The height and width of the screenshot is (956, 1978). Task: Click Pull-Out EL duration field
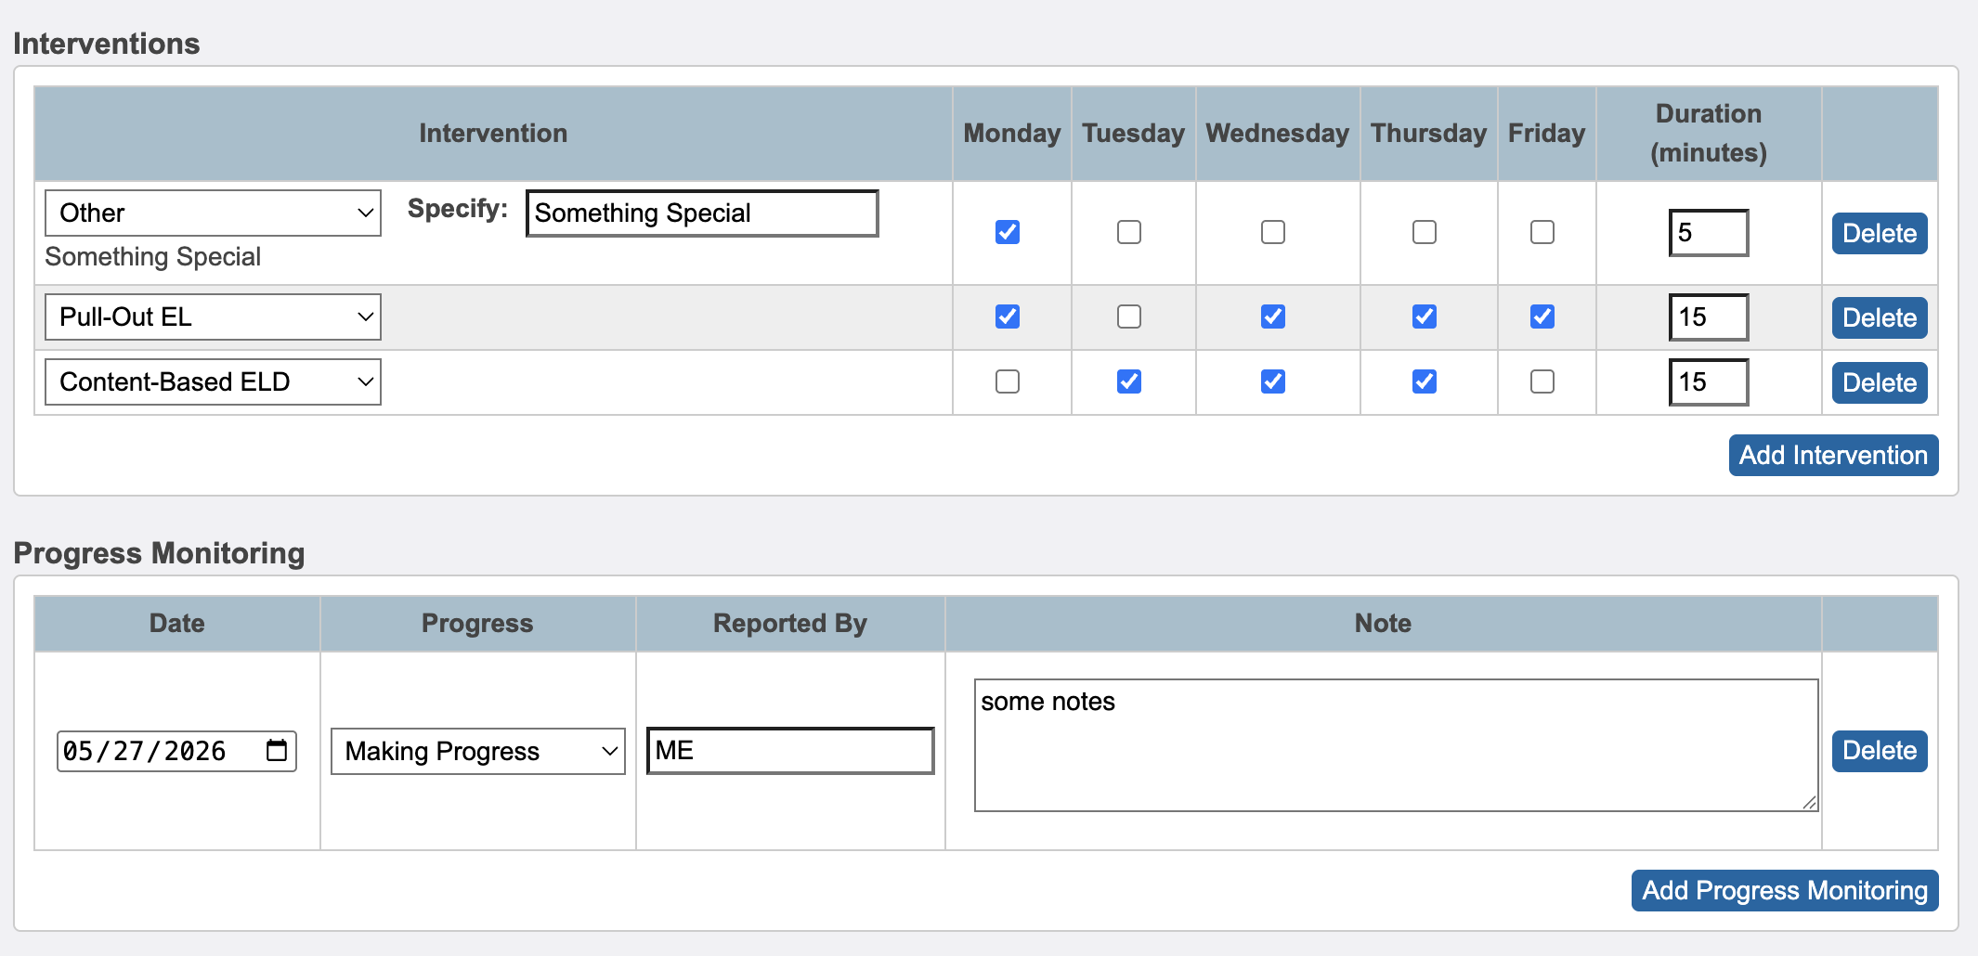(1709, 317)
